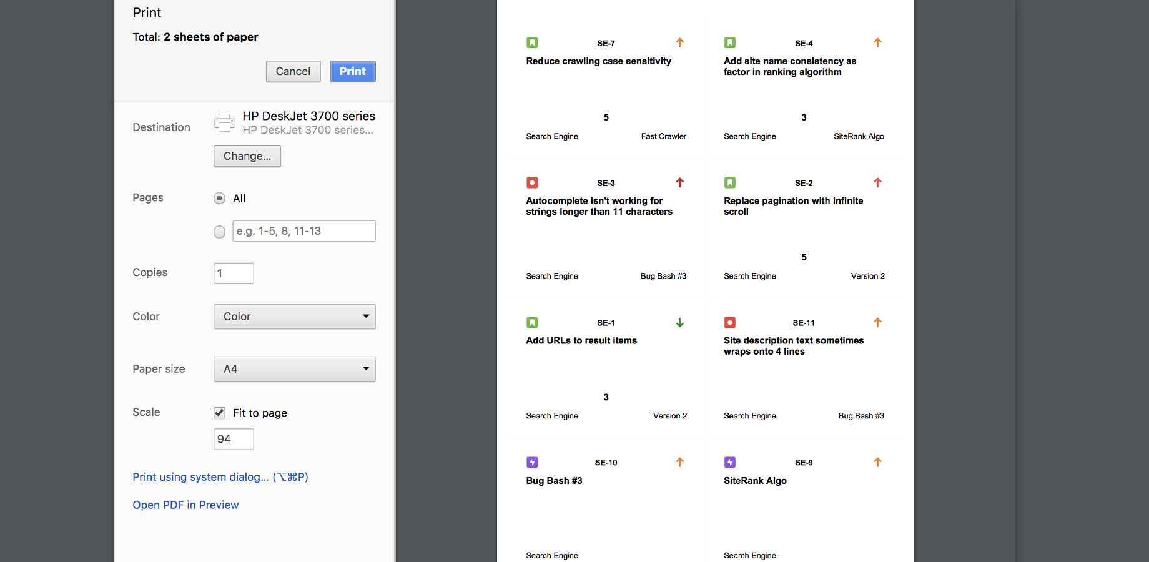Click the Bug Bash #3 label on SE-11 card
The width and height of the screenshot is (1149, 562).
pos(862,416)
